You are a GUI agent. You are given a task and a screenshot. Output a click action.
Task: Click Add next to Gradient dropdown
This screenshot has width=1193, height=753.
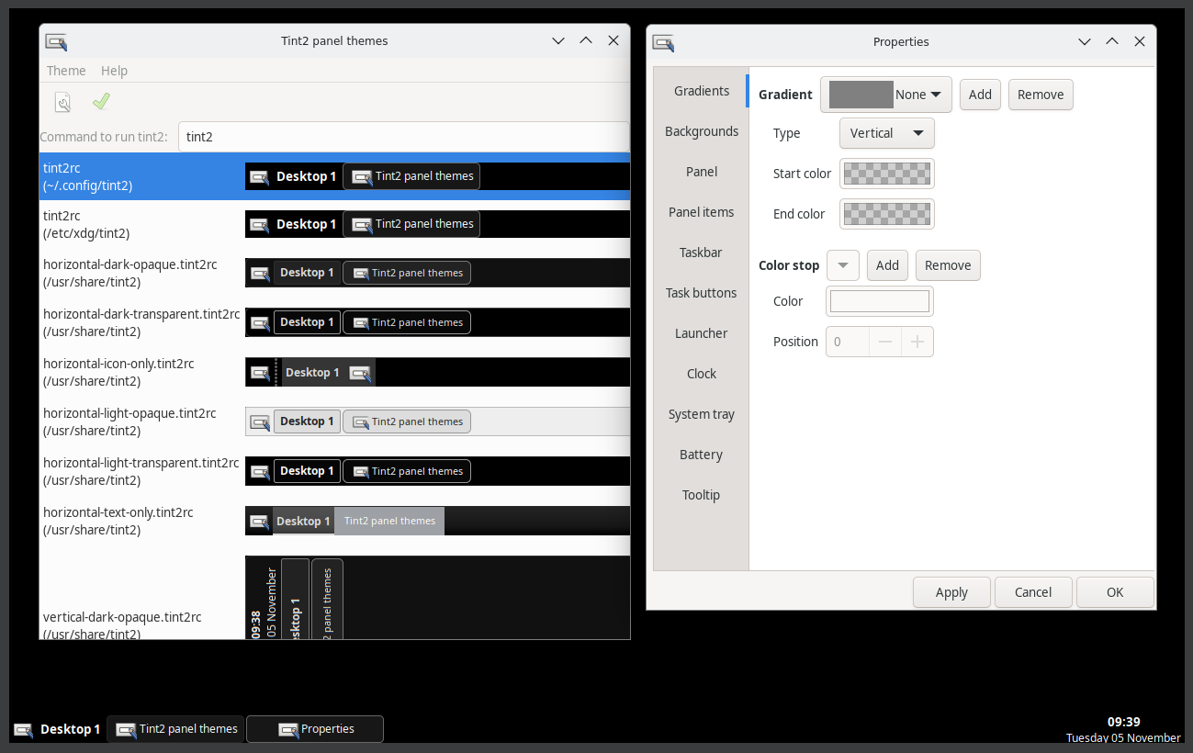coord(980,95)
